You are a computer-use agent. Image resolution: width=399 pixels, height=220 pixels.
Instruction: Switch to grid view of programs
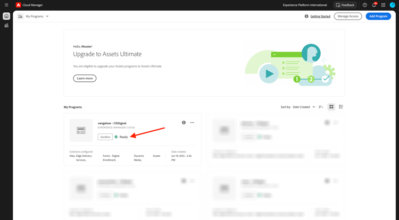pos(331,107)
